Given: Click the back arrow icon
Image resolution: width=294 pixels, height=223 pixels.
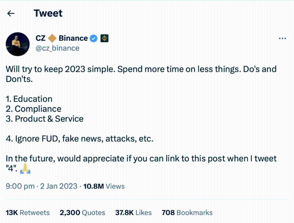Looking at the screenshot, I should pos(11,14).
